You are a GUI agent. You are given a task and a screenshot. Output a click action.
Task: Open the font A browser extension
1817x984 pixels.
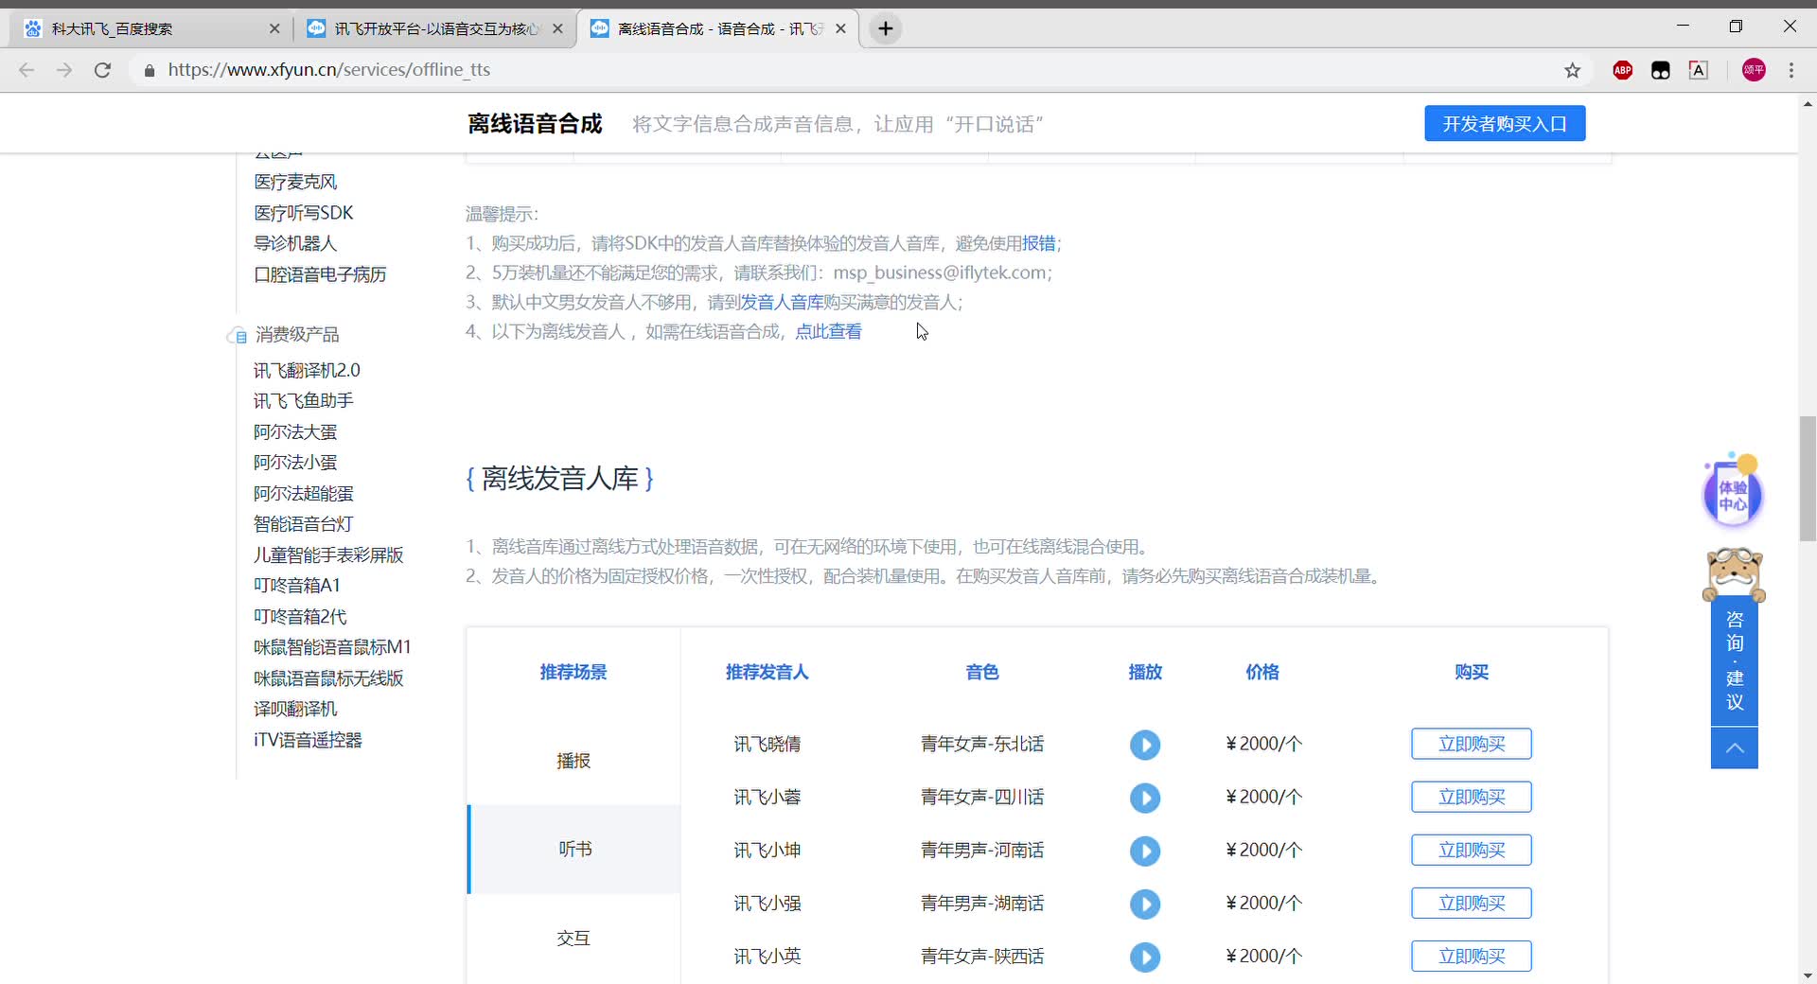coord(1698,70)
